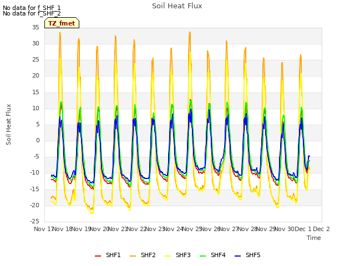Click the vertical Soil Heat Flux axis label
Image resolution: width=355 pixels, height=266 pixels.
click(8, 124)
